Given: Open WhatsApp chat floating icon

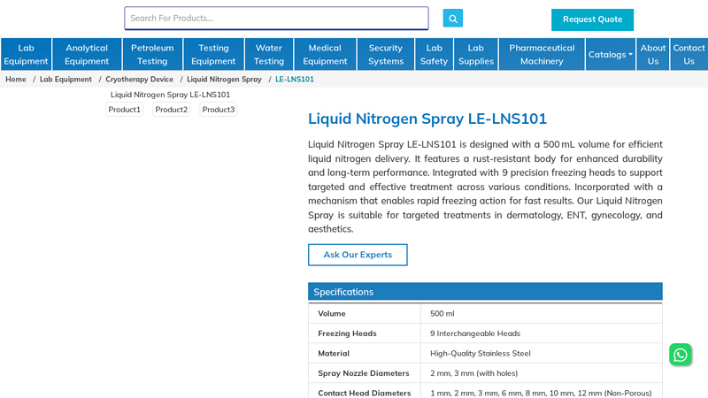Looking at the screenshot, I should point(681,355).
